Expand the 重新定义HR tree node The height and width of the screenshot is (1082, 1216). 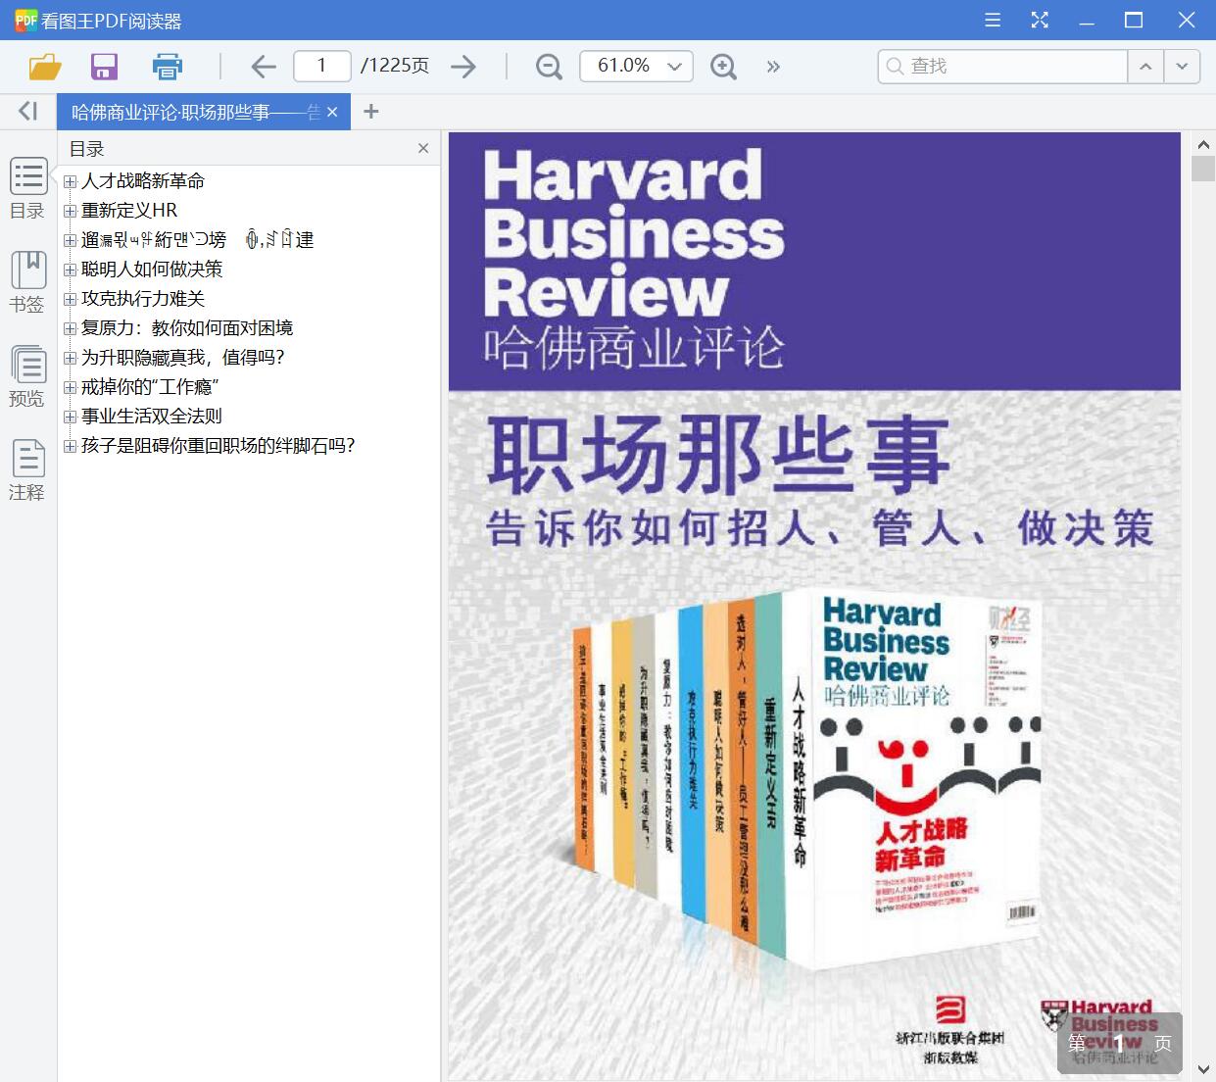tap(71, 211)
